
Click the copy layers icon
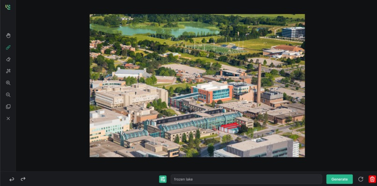pos(8,107)
